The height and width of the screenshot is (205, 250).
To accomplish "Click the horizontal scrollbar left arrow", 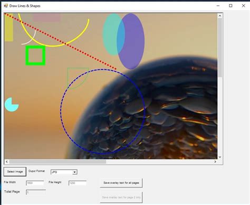I will (7, 162).
